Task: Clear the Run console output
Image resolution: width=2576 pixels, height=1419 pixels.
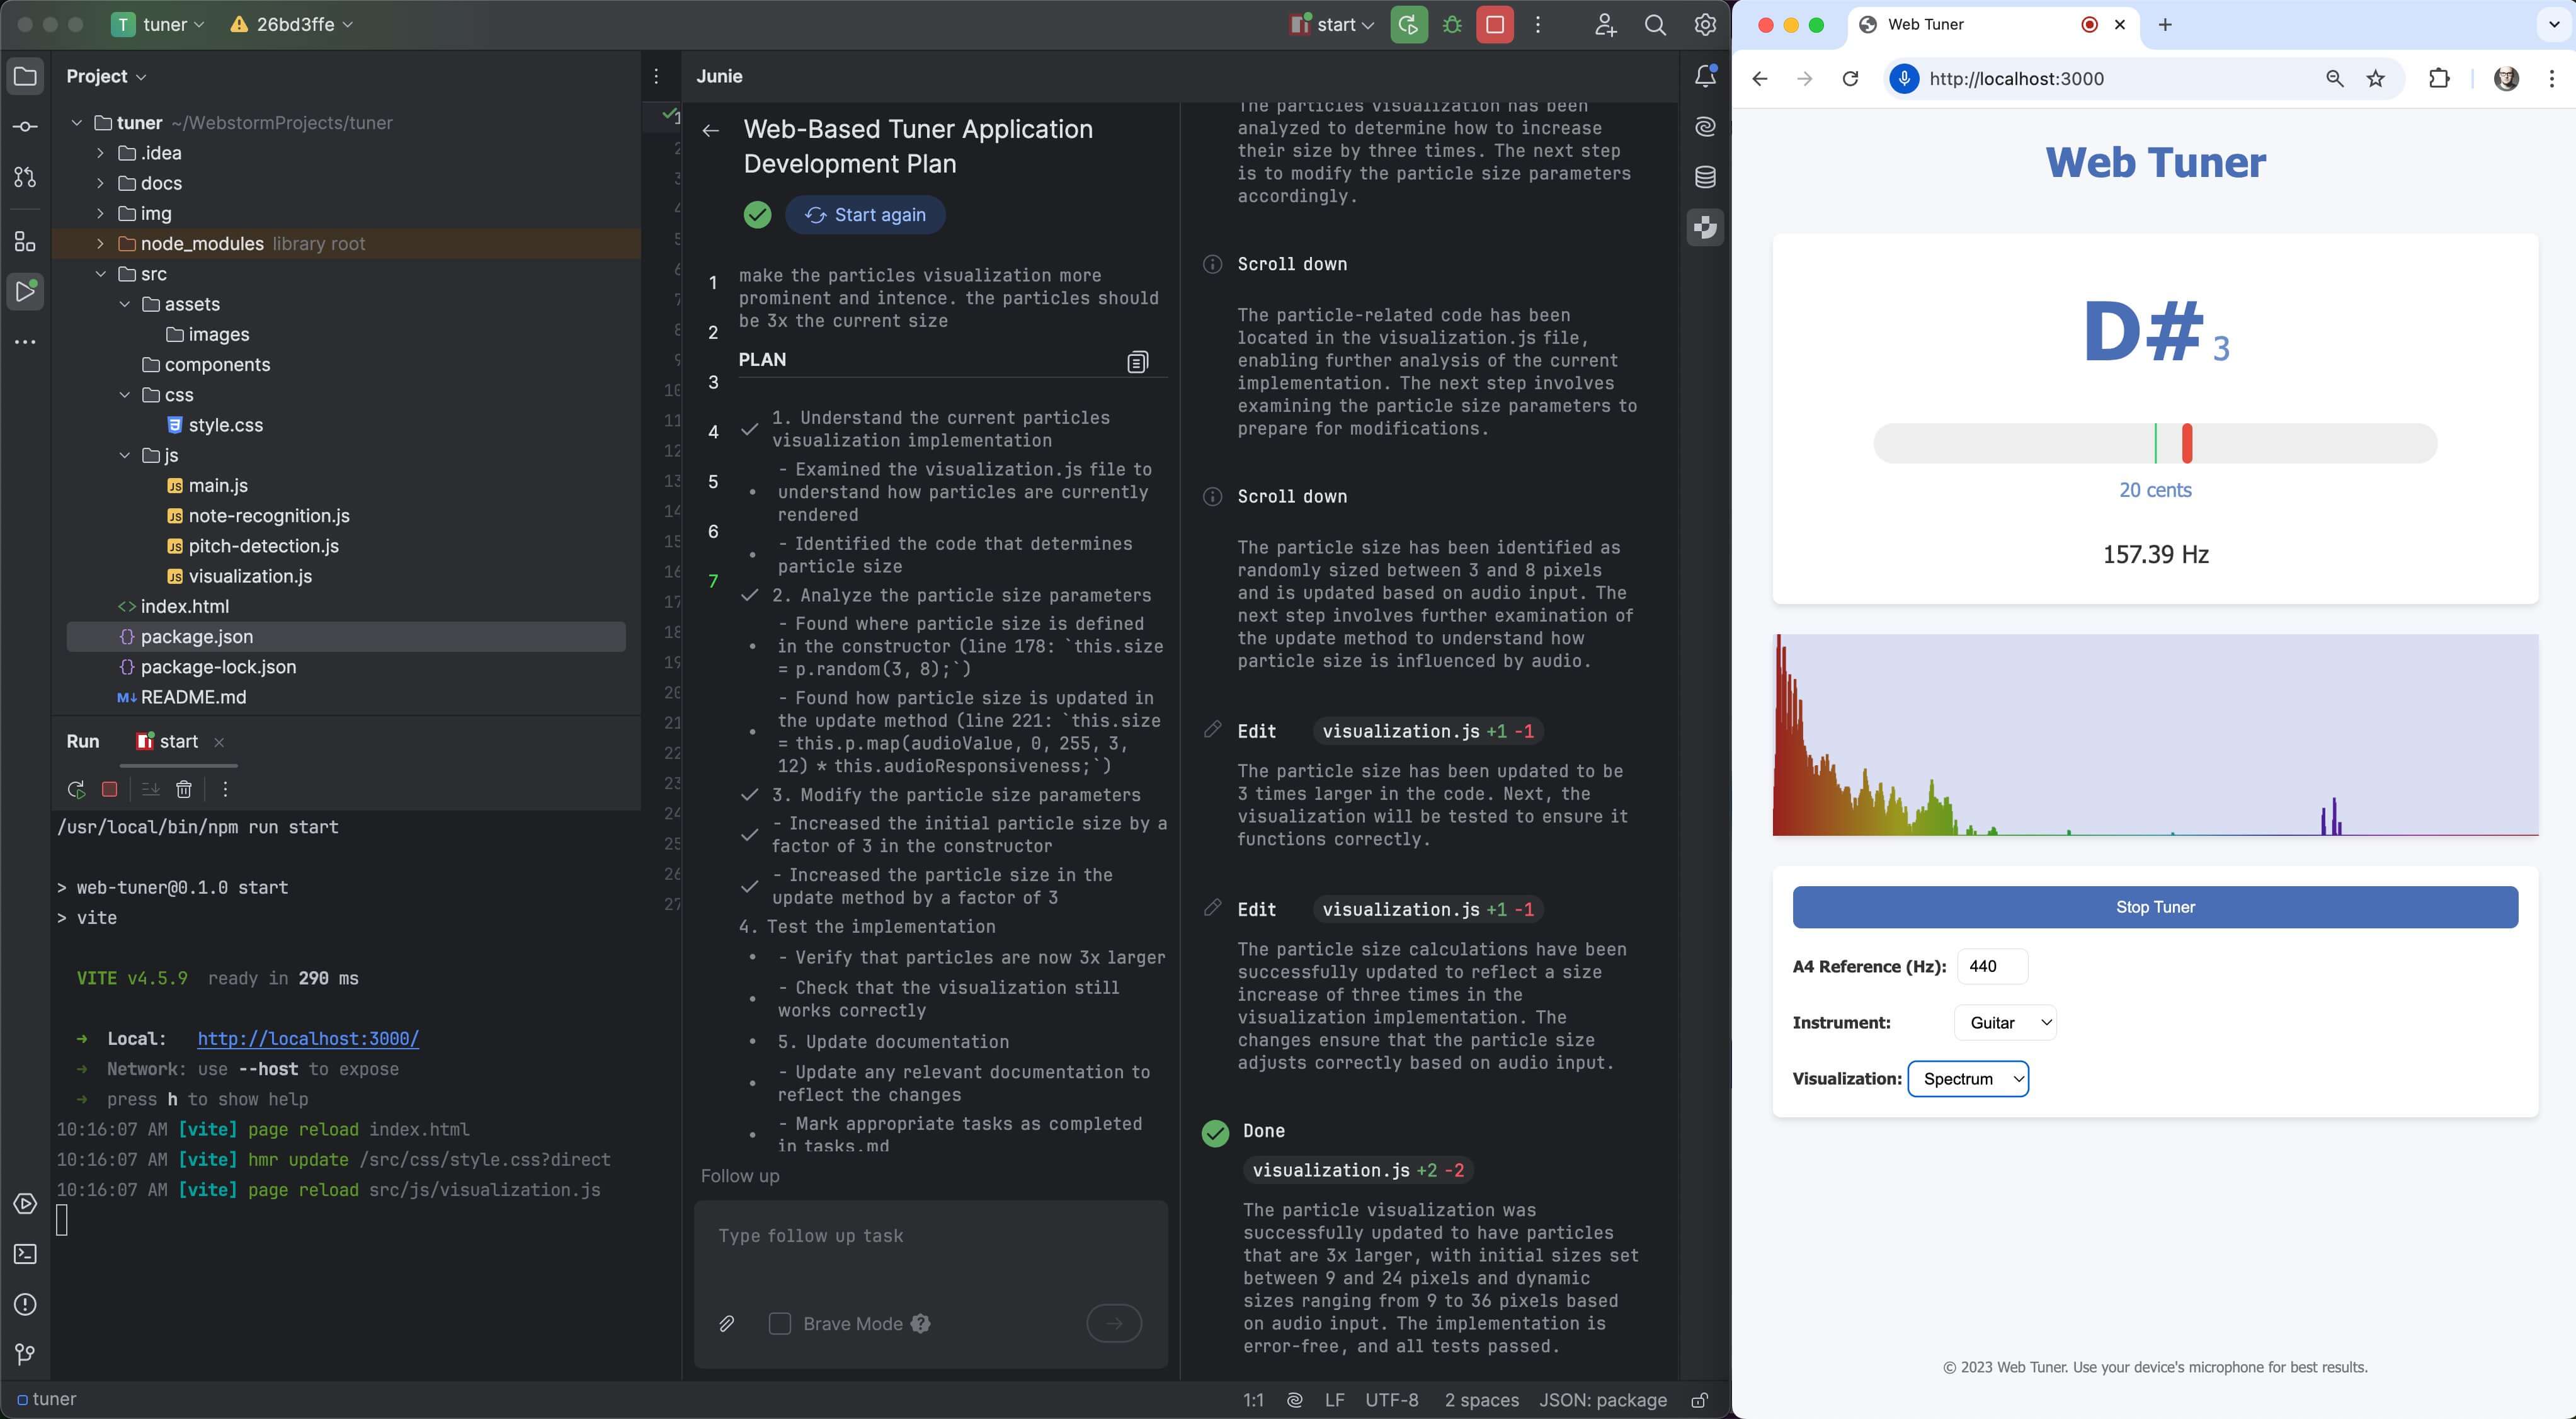Action: click(184, 789)
